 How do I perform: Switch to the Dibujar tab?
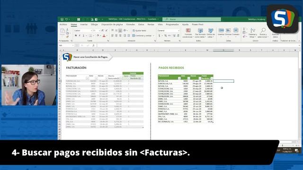[94, 25]
